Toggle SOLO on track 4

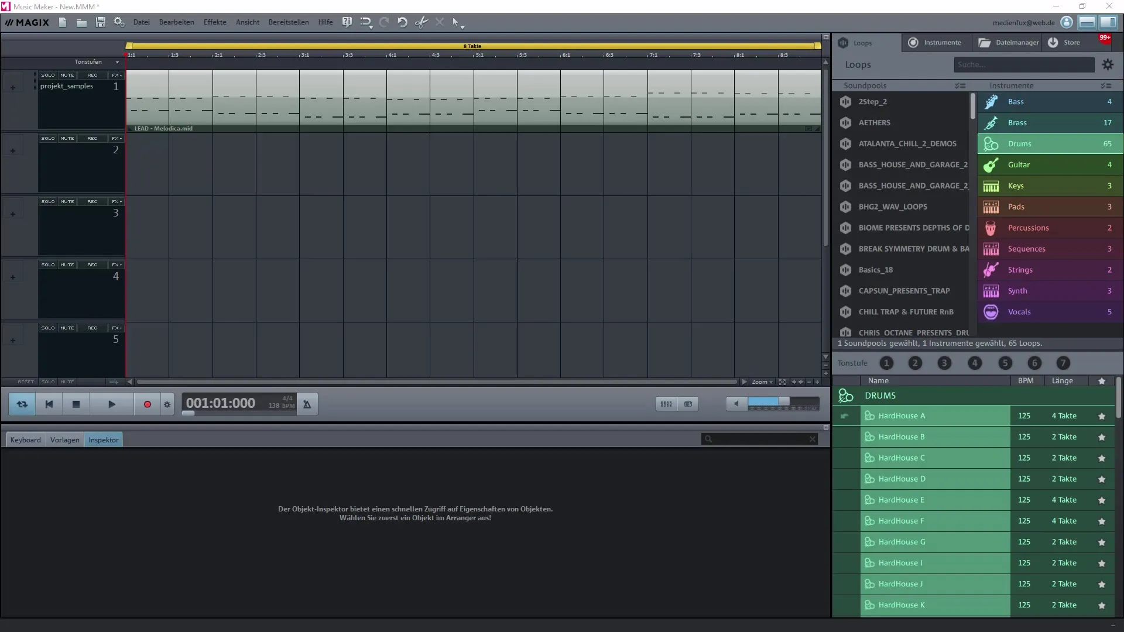coord(48,265)
